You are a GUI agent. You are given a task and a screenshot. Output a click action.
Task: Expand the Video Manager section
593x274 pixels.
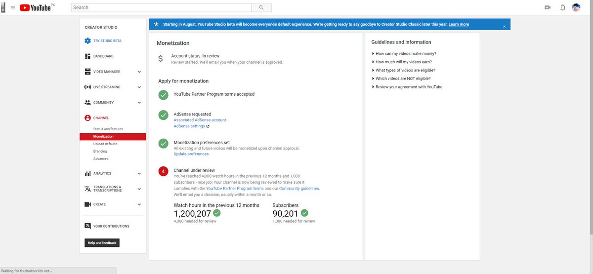click(x=139, y=72)
